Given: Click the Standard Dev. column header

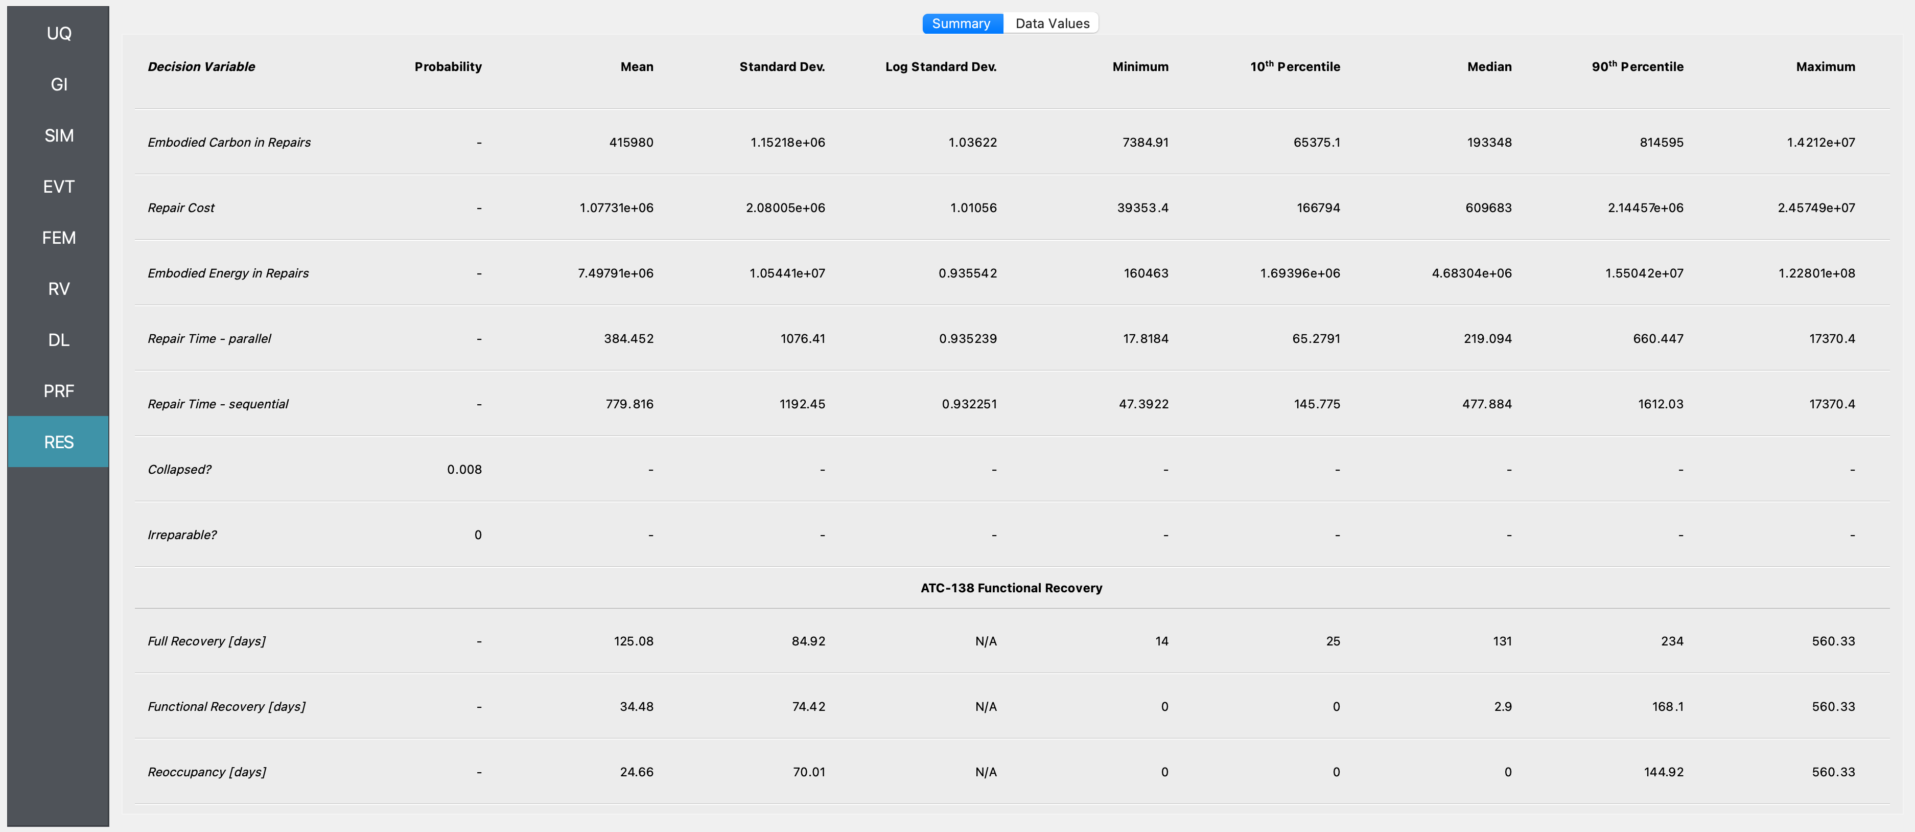Looking at the screenshot, I should tap(782, 67).
